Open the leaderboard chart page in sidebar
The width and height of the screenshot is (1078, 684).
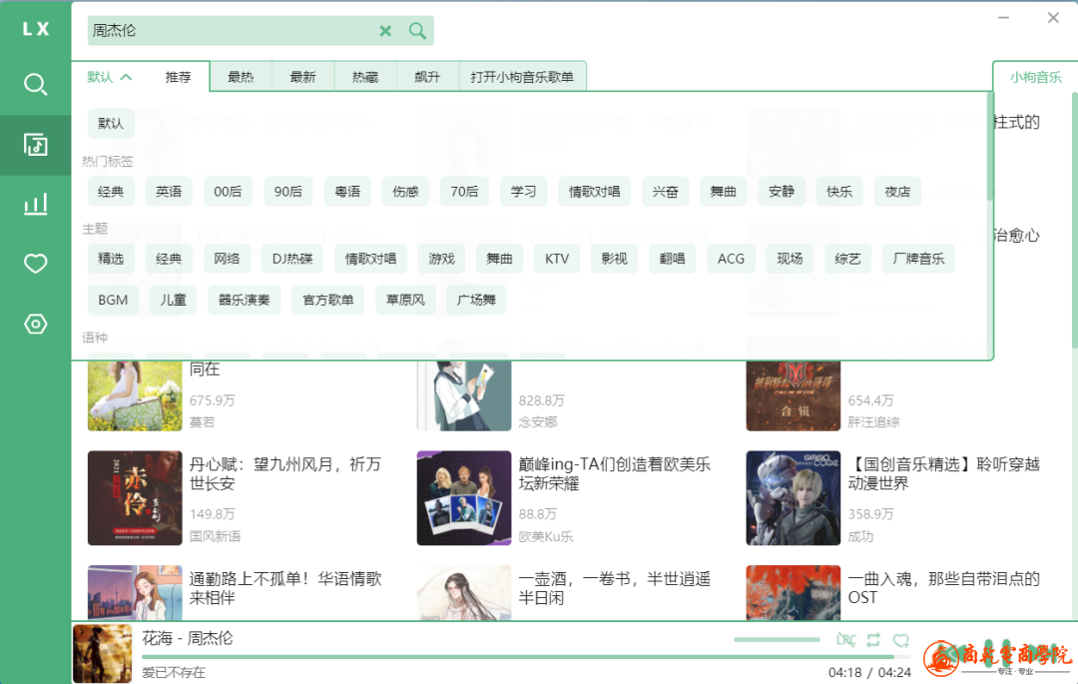coord(35,204)
